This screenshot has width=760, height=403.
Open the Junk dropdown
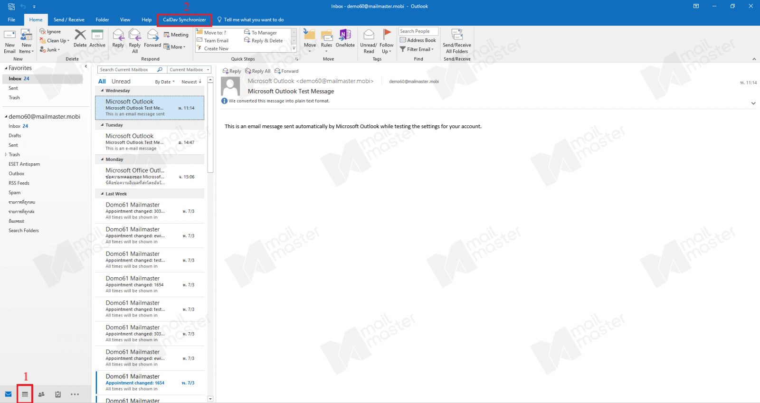pos(50,49)
